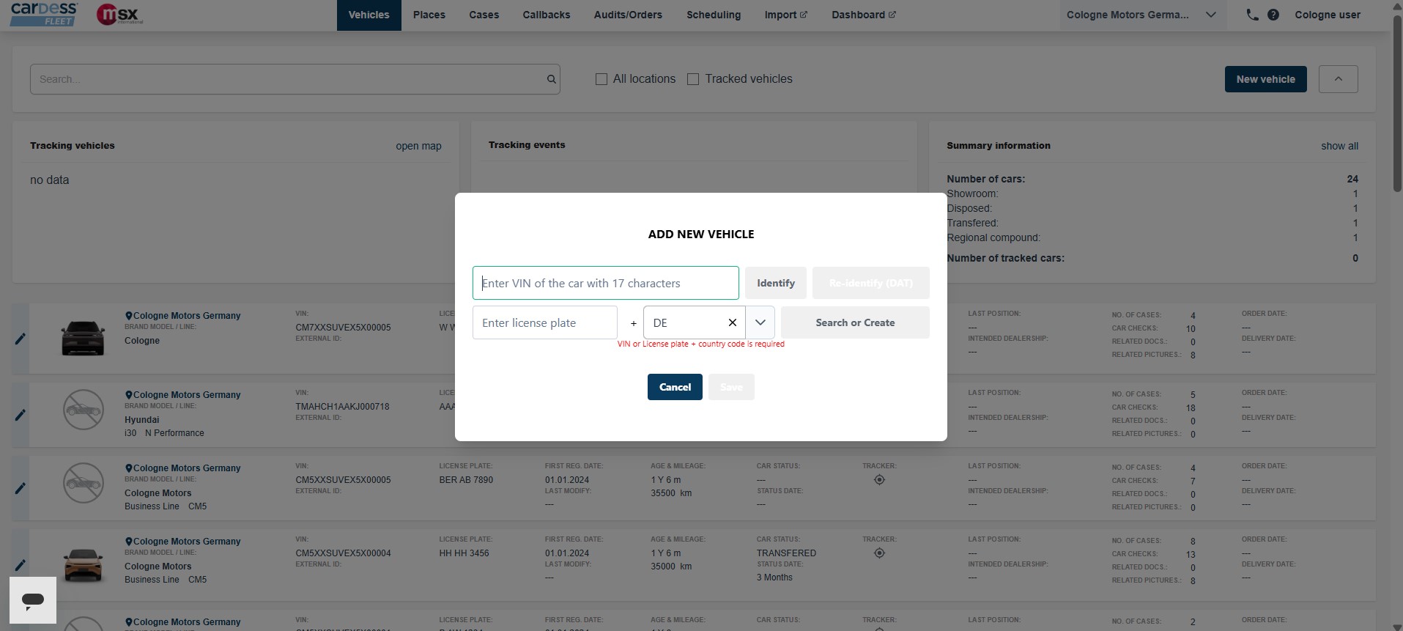Open Cologne Motors Germany dealer dropdown
The image size is (1403, 631).
tap(1141, 15)
